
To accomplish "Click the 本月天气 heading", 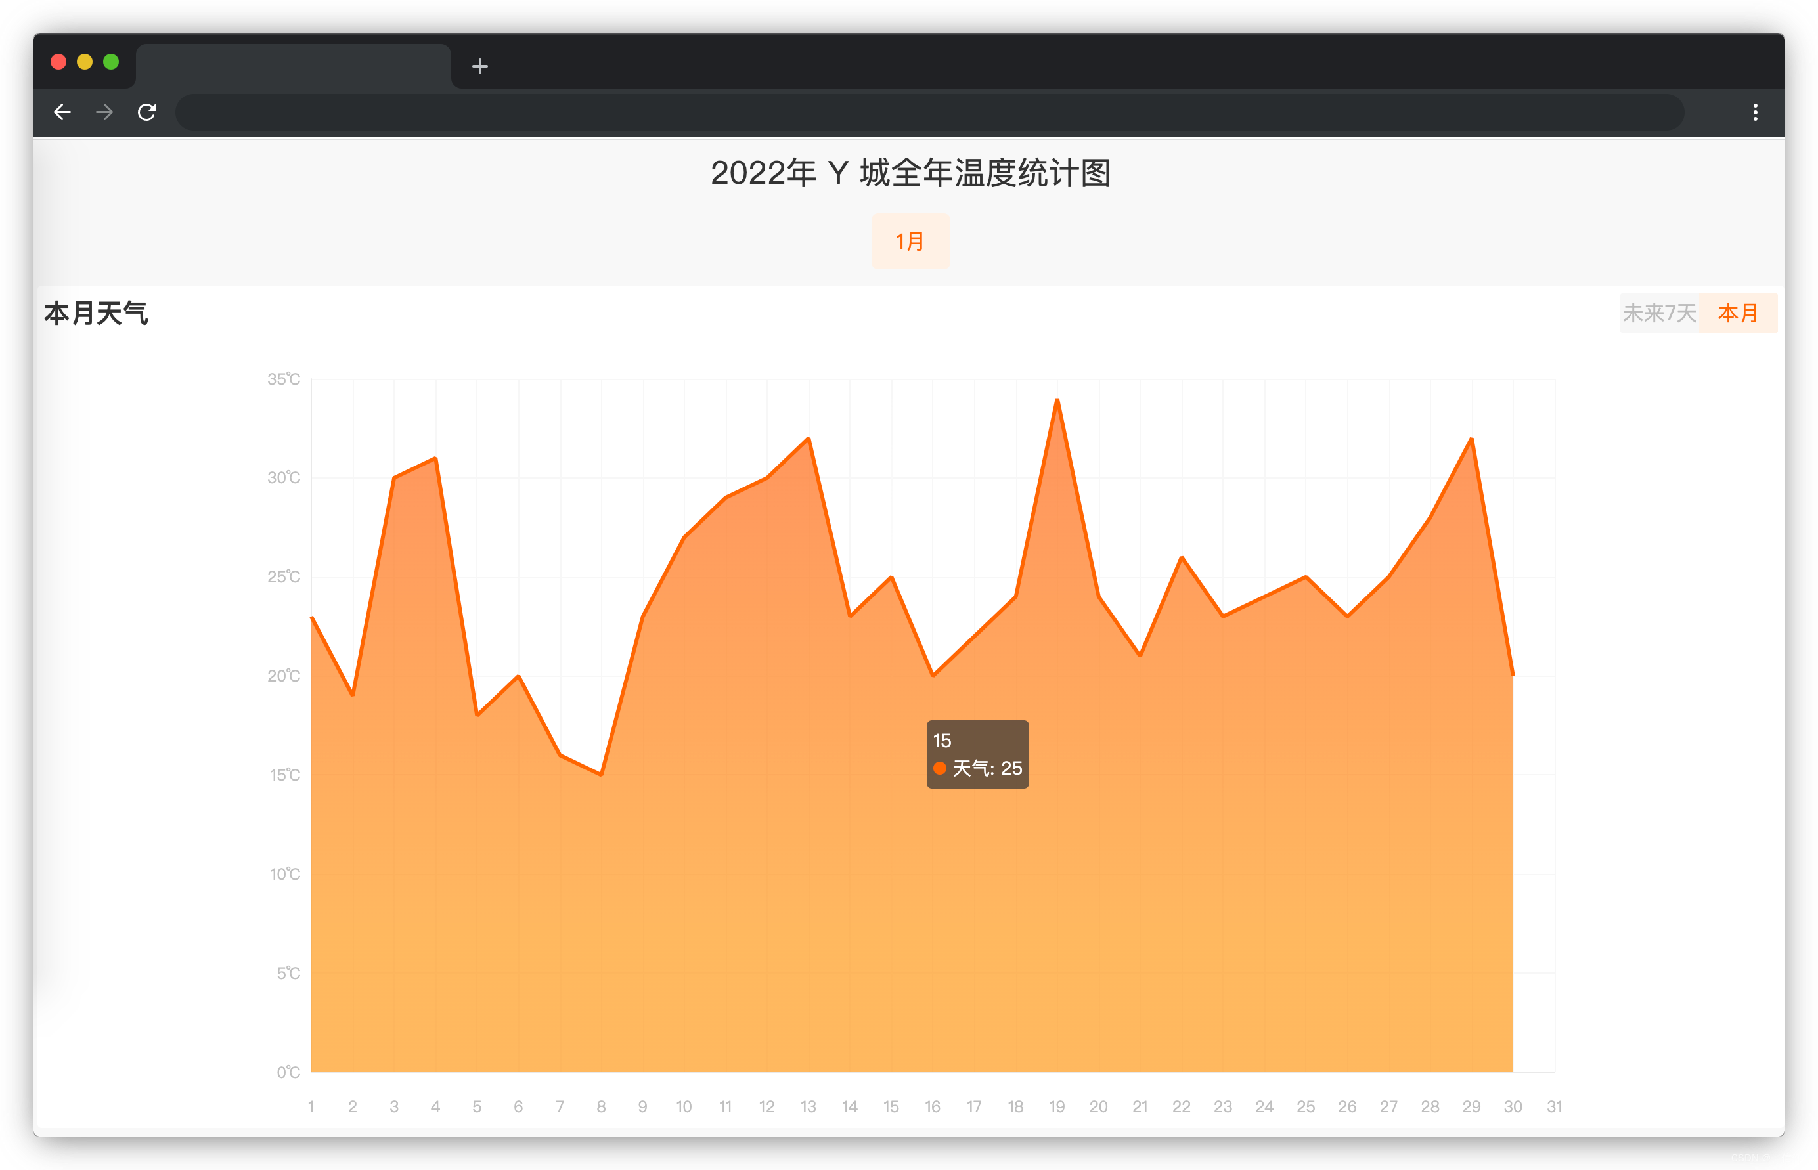I will pos(96,313).
